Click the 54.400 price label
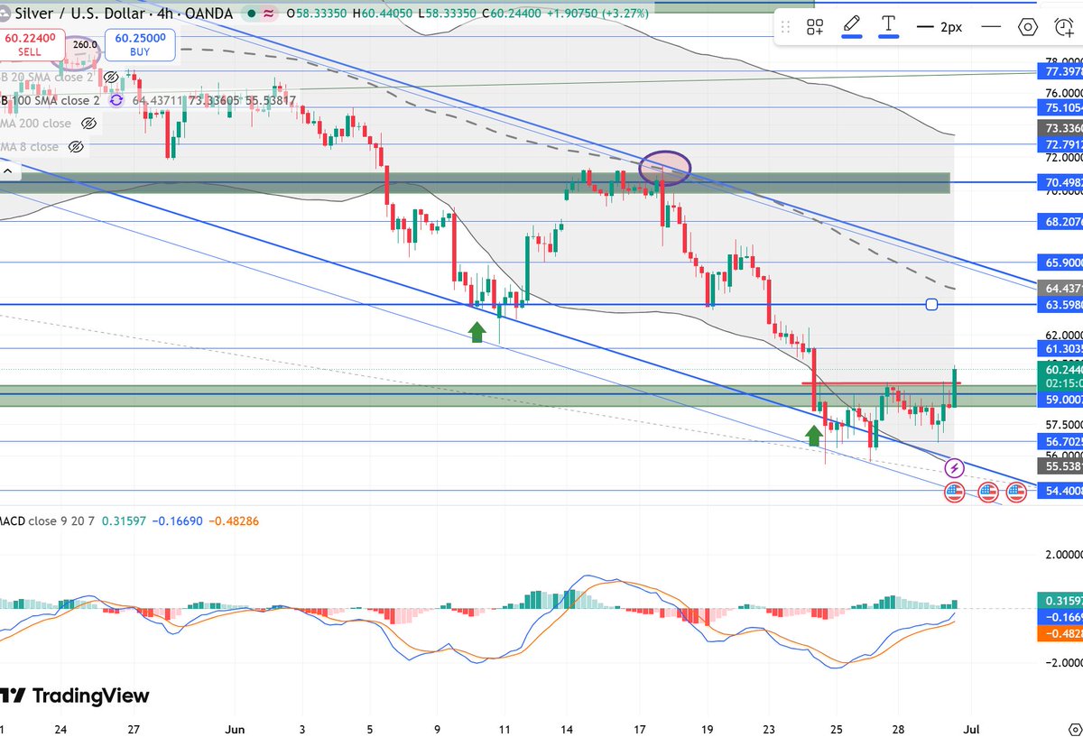 1059,491
